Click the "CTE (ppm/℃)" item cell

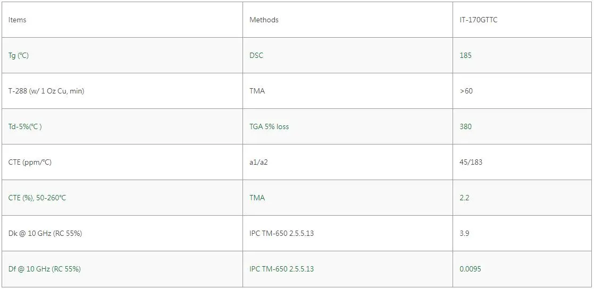(30, 162)
